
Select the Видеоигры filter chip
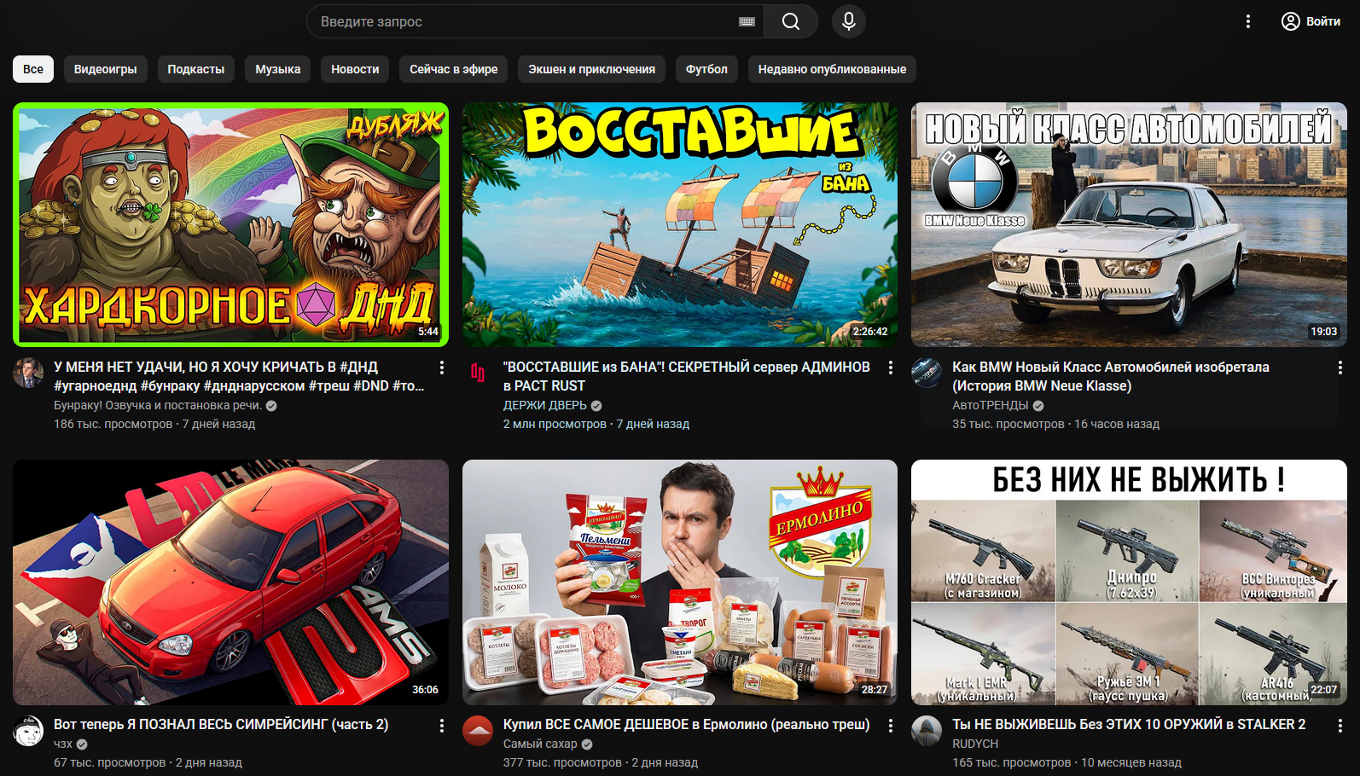[x=105, y=69]
